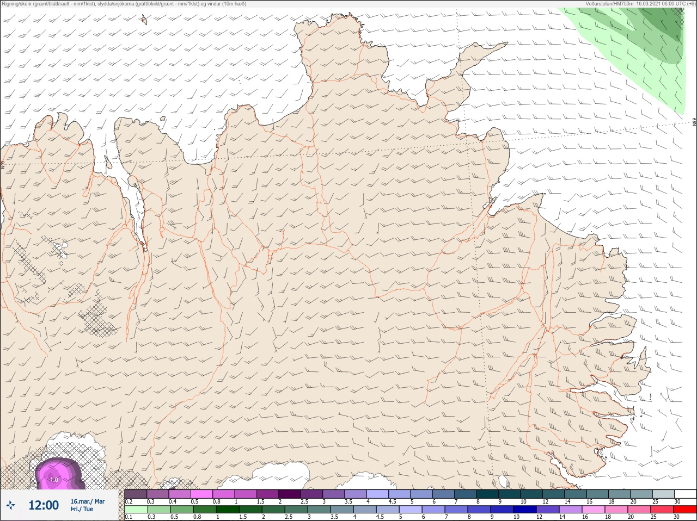Select the pale green 0.1 legend swatch

(136, 510)
